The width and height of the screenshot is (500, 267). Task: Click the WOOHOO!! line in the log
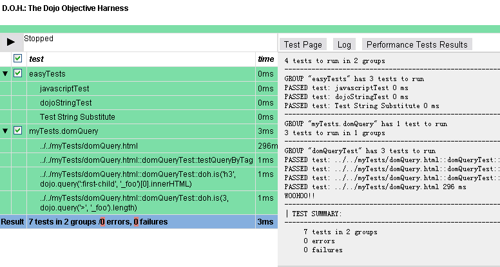(x=300, y=196)
